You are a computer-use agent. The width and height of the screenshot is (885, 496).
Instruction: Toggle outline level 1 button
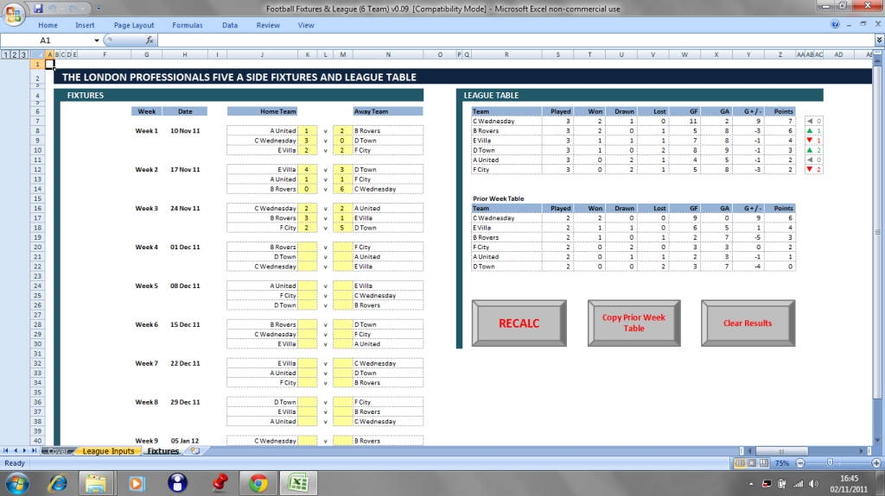[5, 55]
